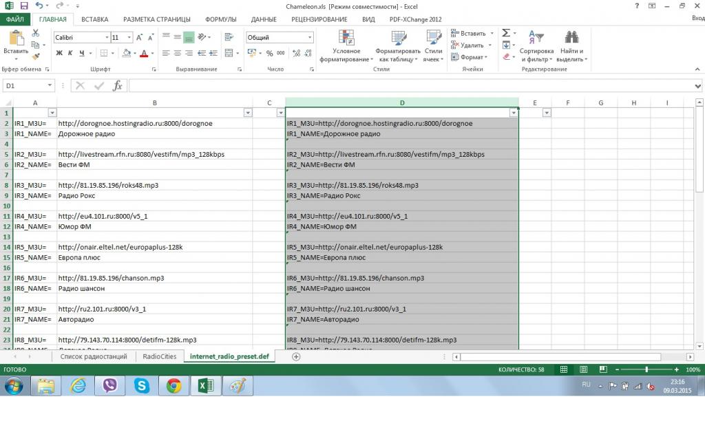Toggle italic formatting
The width and height of the screenshot is (705, 432).
pyautogui.click(x=70, y=53)
